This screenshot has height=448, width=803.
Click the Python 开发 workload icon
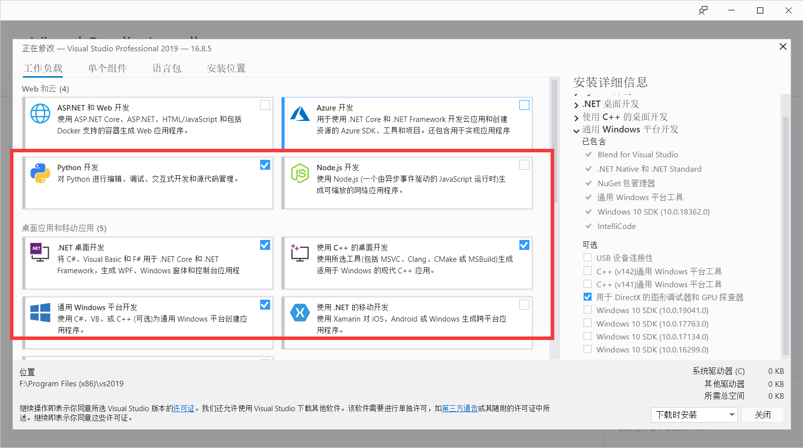tap(40, 174)
